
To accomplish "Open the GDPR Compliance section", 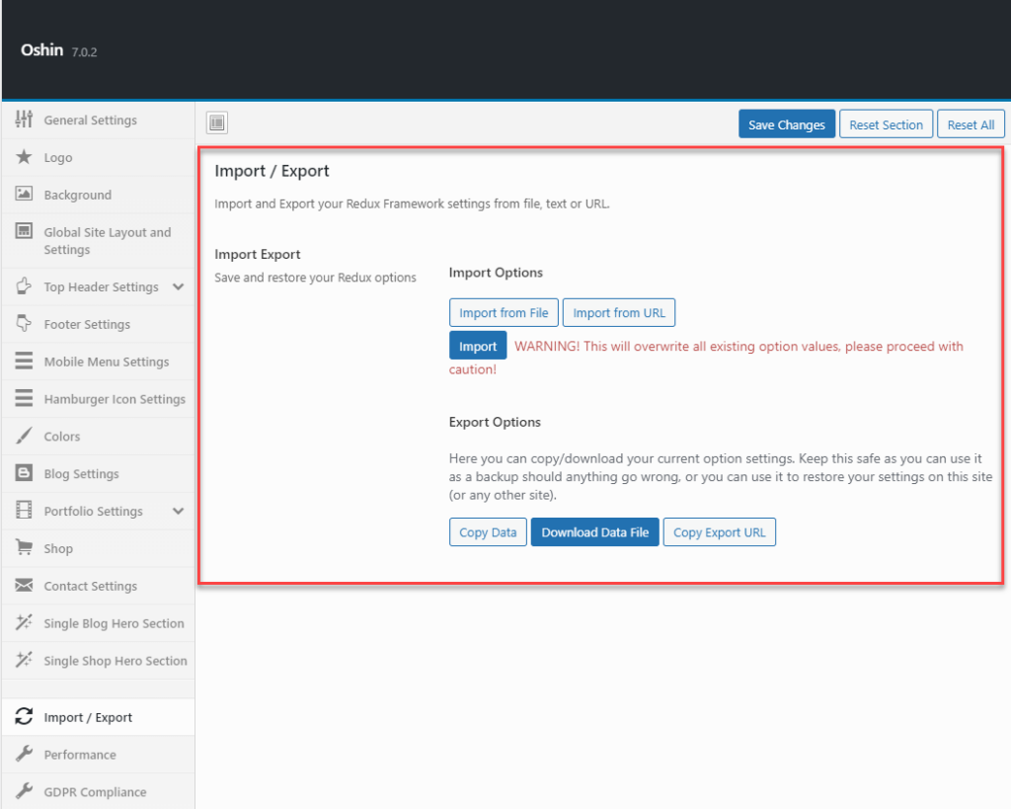I will 94,791.
